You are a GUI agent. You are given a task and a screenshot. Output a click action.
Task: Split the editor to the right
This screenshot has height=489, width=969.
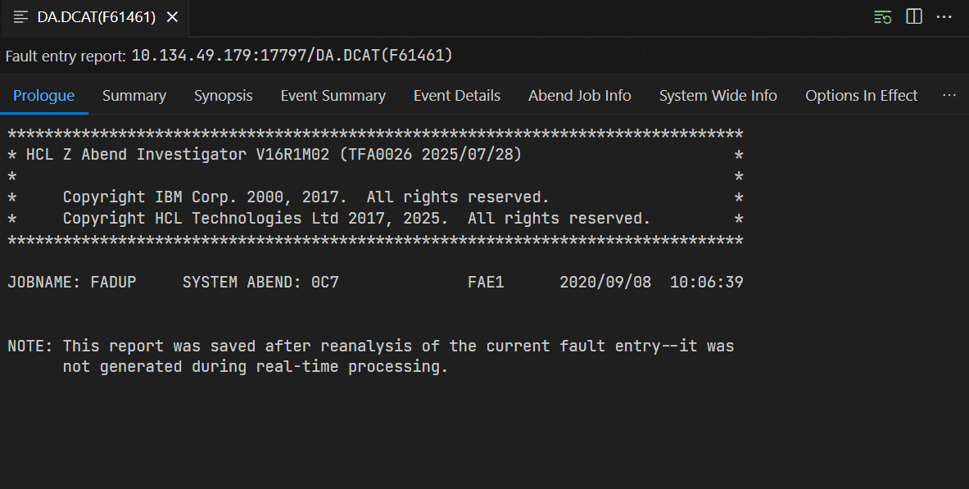pyautogui.click(x=914, y=17)
